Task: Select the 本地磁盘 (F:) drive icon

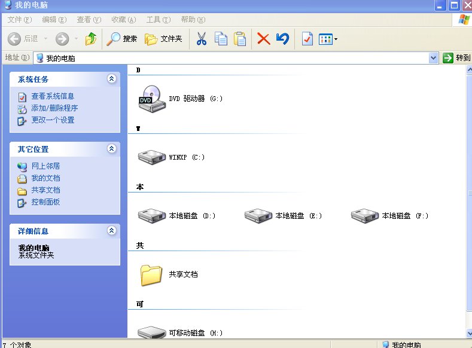Action: (365, 216)
